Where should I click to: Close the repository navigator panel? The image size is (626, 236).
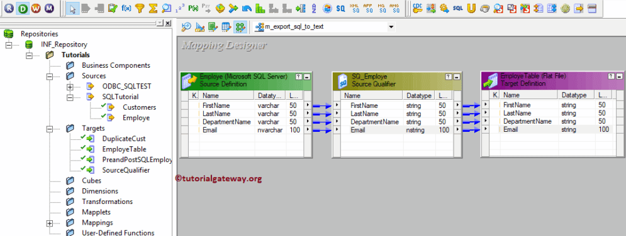pyautogui.click(x=168, y=23)
